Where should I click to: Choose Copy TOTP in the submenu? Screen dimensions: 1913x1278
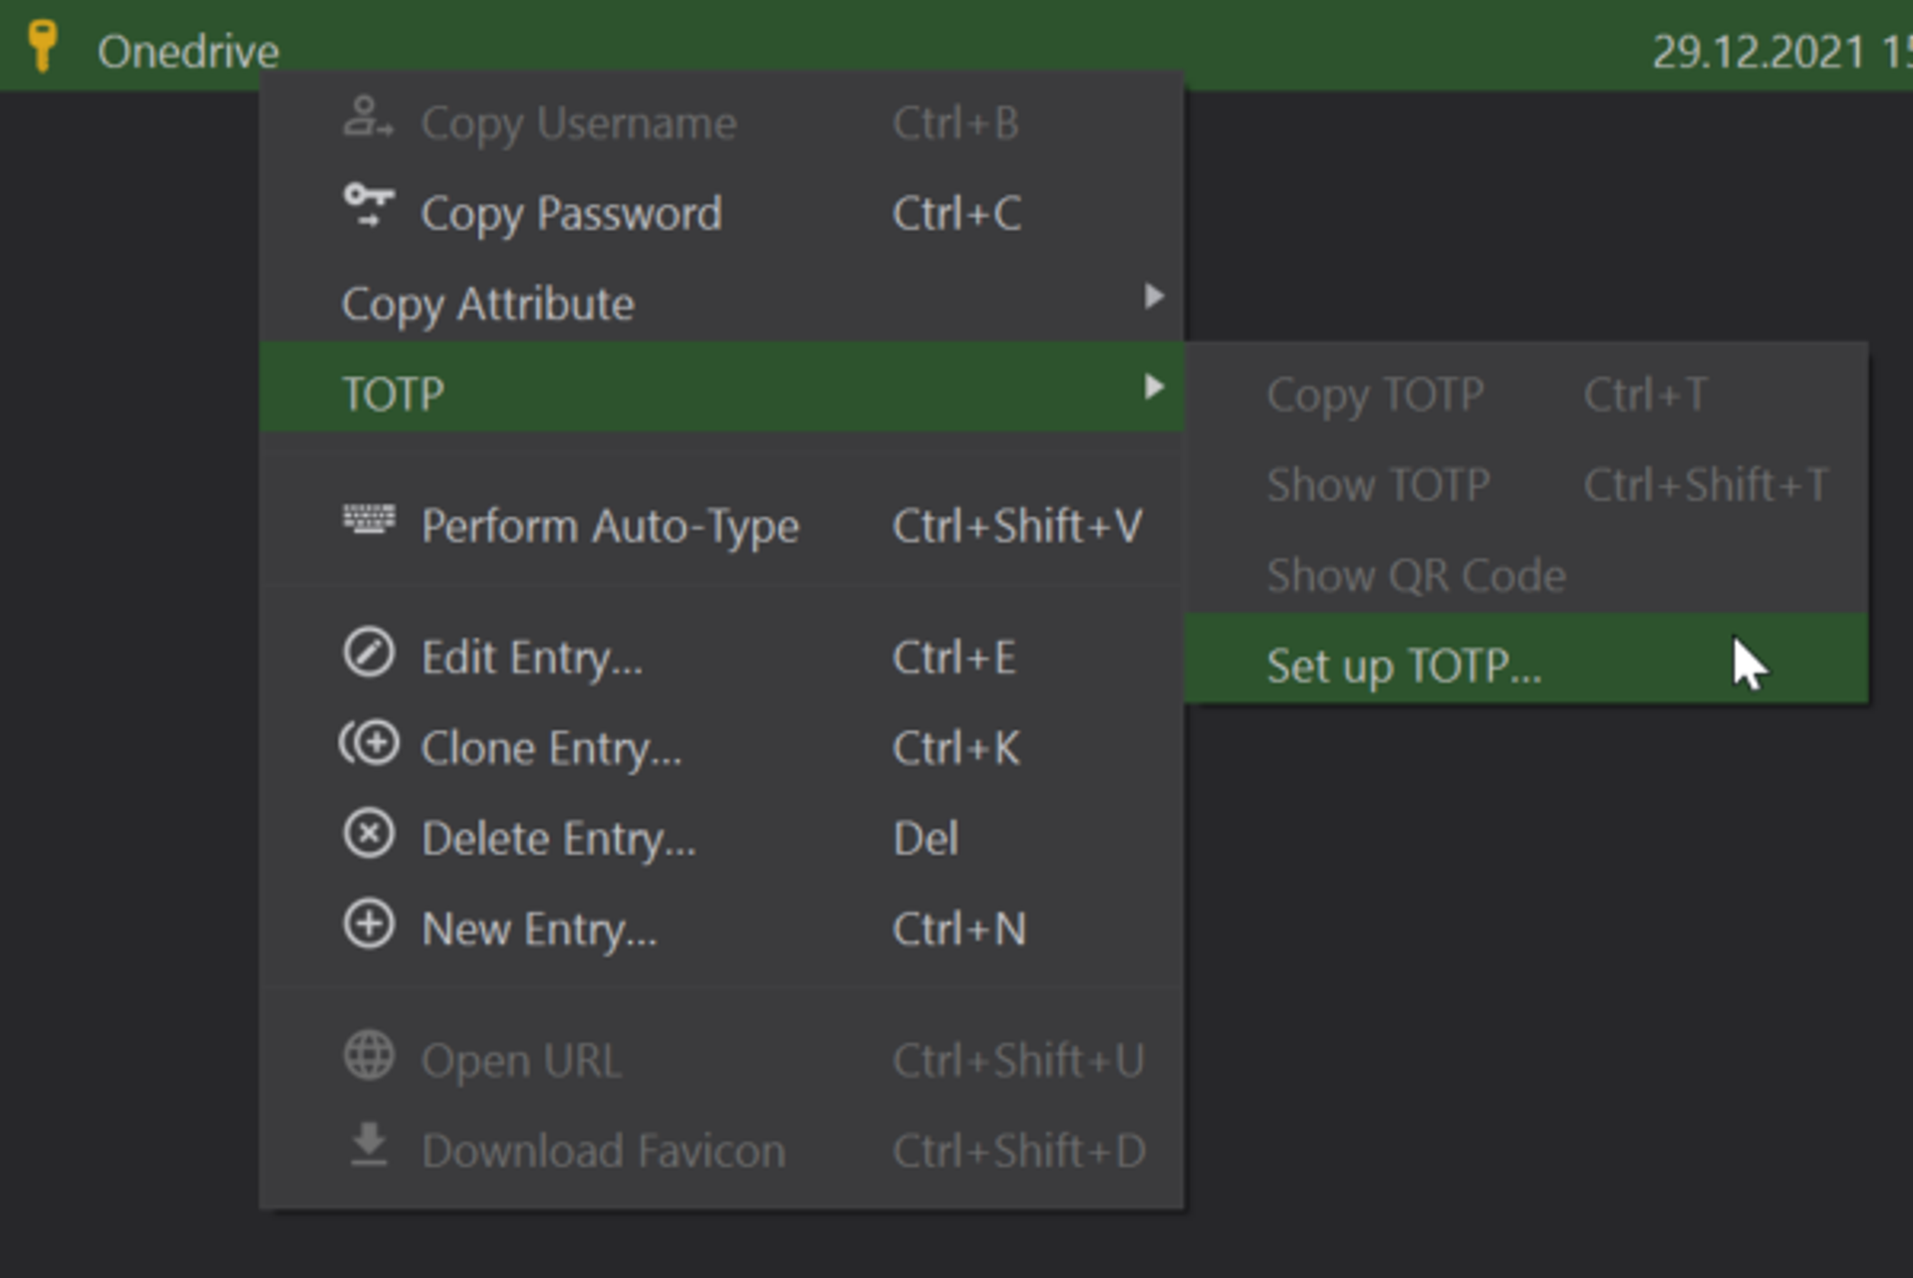coord(1526,394)
